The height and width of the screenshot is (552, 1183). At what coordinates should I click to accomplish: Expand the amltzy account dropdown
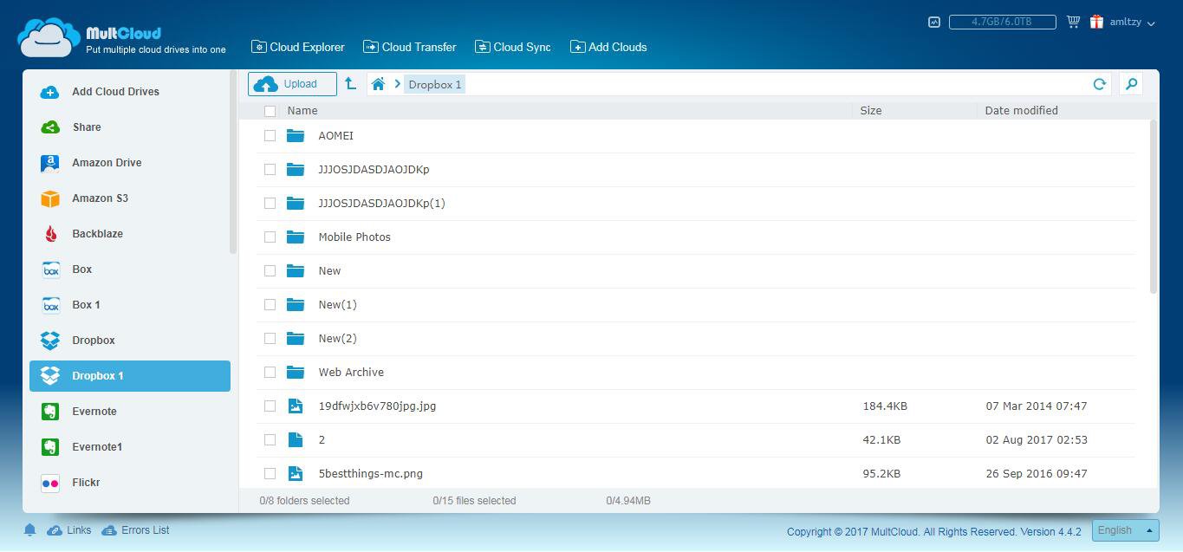pos(1133,23)
